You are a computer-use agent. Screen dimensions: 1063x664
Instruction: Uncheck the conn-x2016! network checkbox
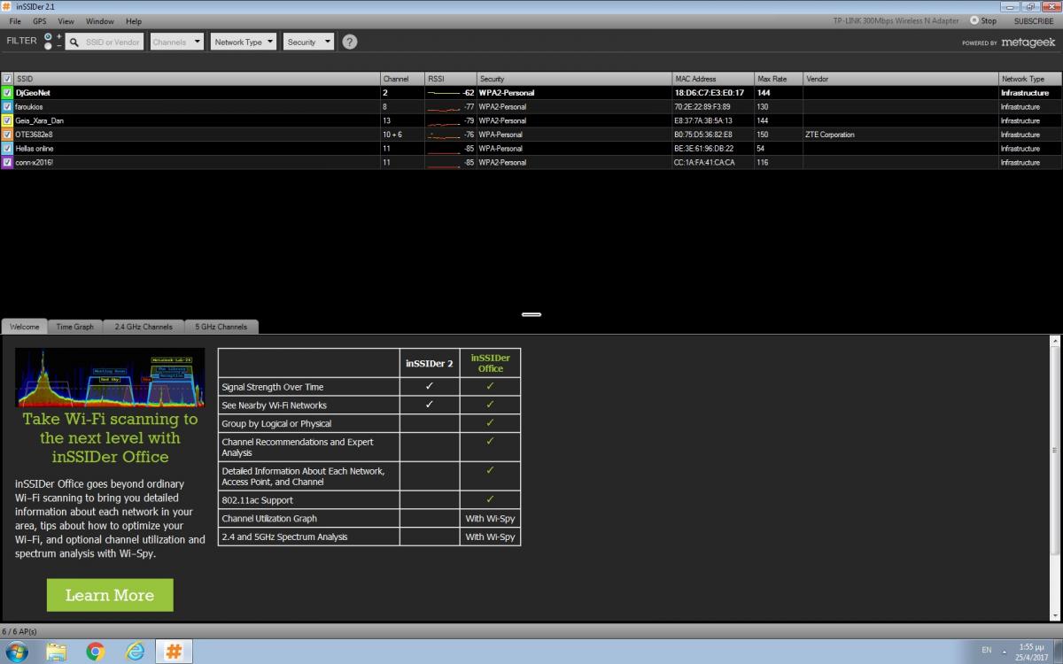[7, 163]
